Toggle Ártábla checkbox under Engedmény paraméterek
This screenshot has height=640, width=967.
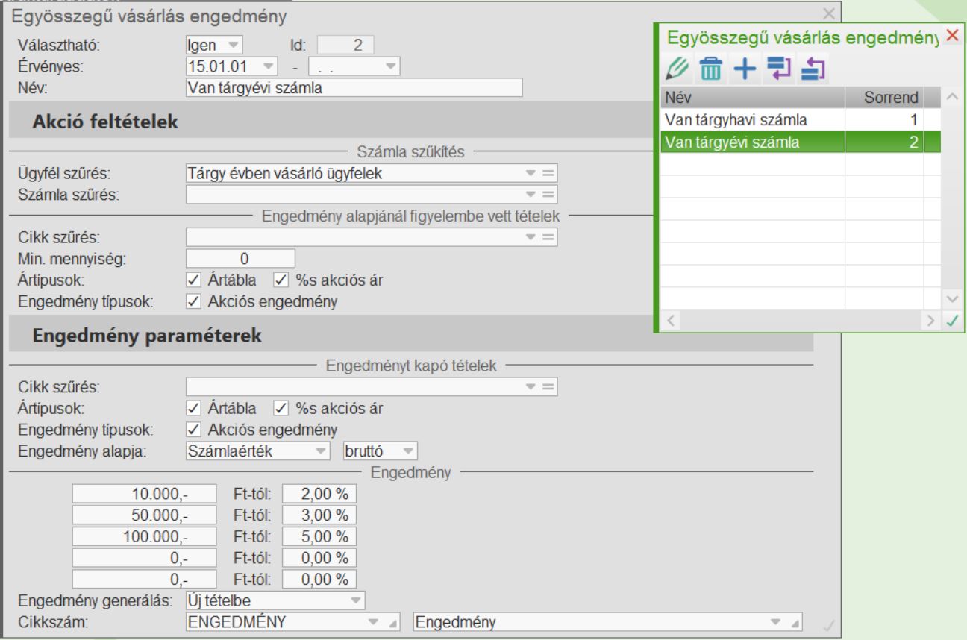click(x=194, y=408)
